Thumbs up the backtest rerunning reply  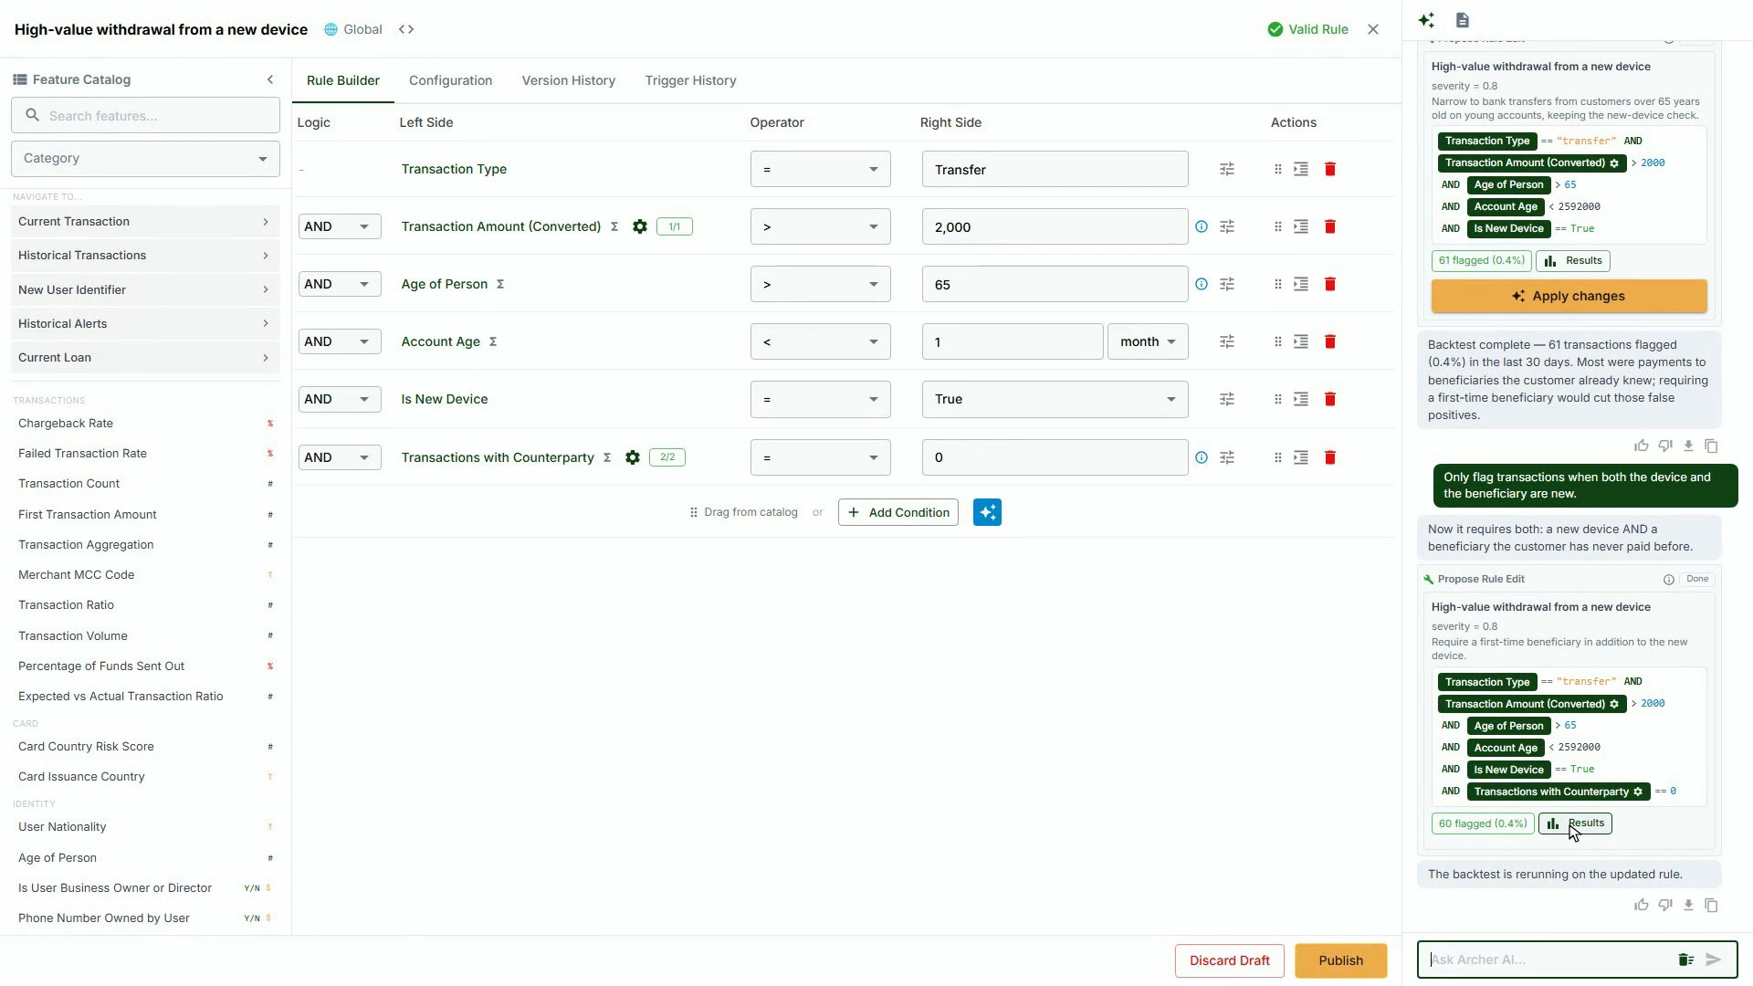click(x=1642, y=905)
